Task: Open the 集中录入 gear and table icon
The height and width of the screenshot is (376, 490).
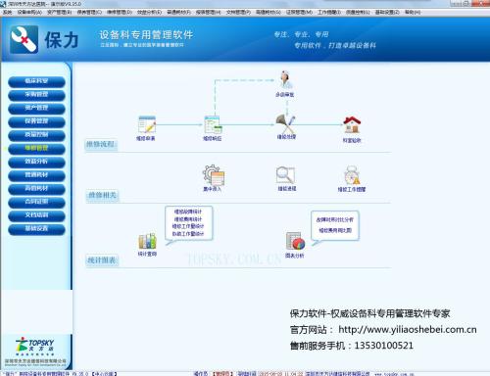Action: [214, 174]
